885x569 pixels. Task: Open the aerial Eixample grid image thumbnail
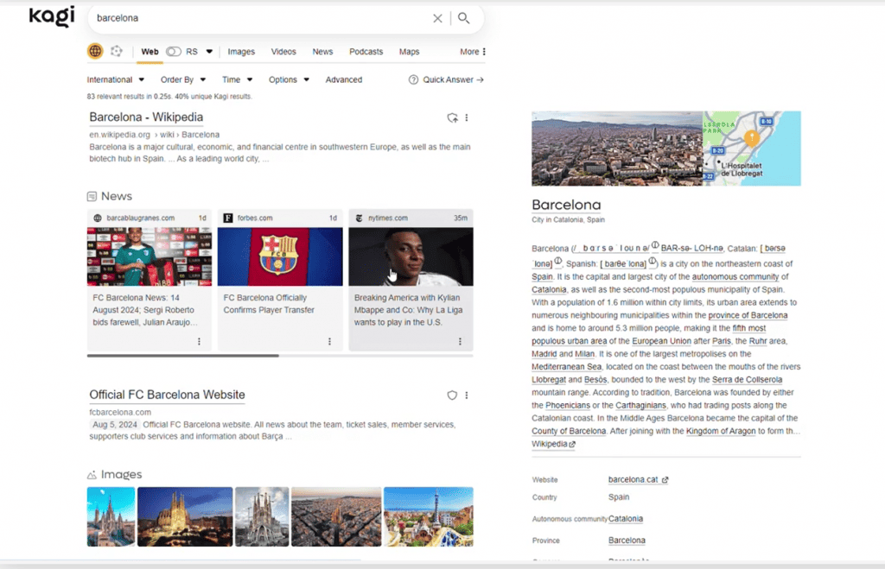(x=336, y=516)
